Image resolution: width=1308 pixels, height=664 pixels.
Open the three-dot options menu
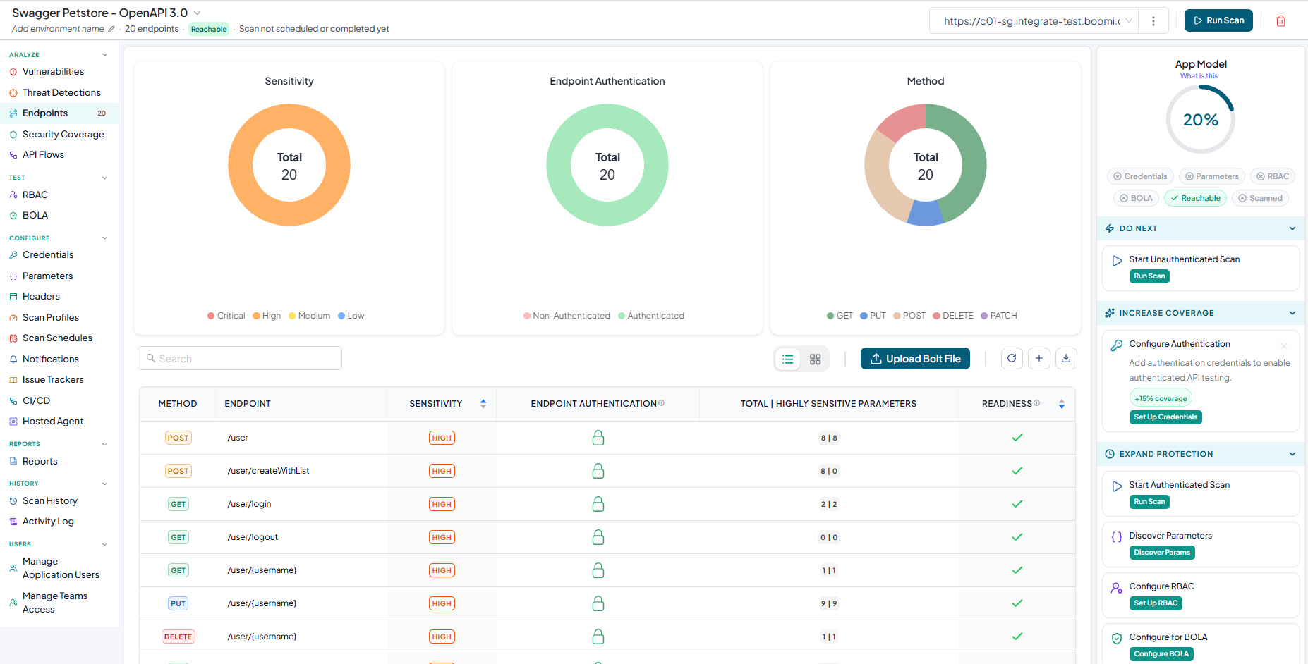tap(1153, 21)
